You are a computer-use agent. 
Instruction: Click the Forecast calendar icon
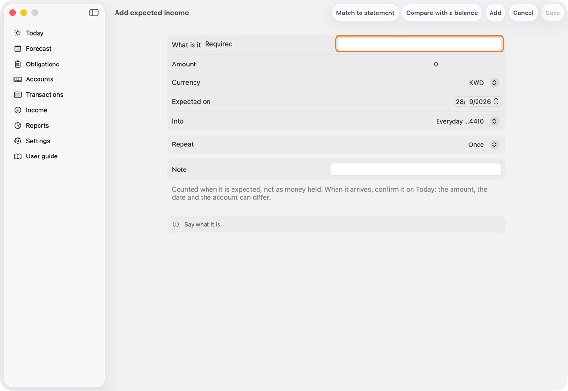[x=18, y=49]
